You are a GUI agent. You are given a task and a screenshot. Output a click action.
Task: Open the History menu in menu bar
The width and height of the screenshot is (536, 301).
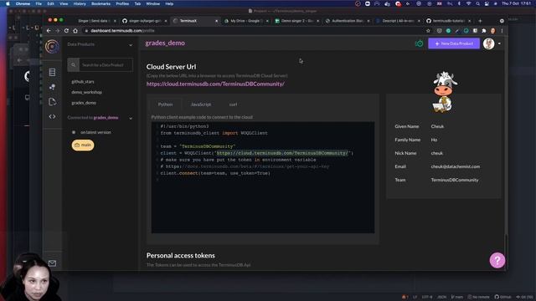point(80,3)
